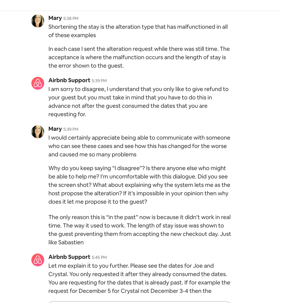The height and width of the screenshot is (303, 281).
Task: Click Mary's name on her 5:39 PM message
Action: point(55,129)
